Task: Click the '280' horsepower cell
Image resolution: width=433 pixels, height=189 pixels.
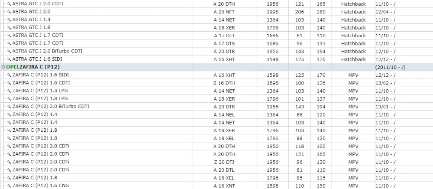Action: click(321, 12)
